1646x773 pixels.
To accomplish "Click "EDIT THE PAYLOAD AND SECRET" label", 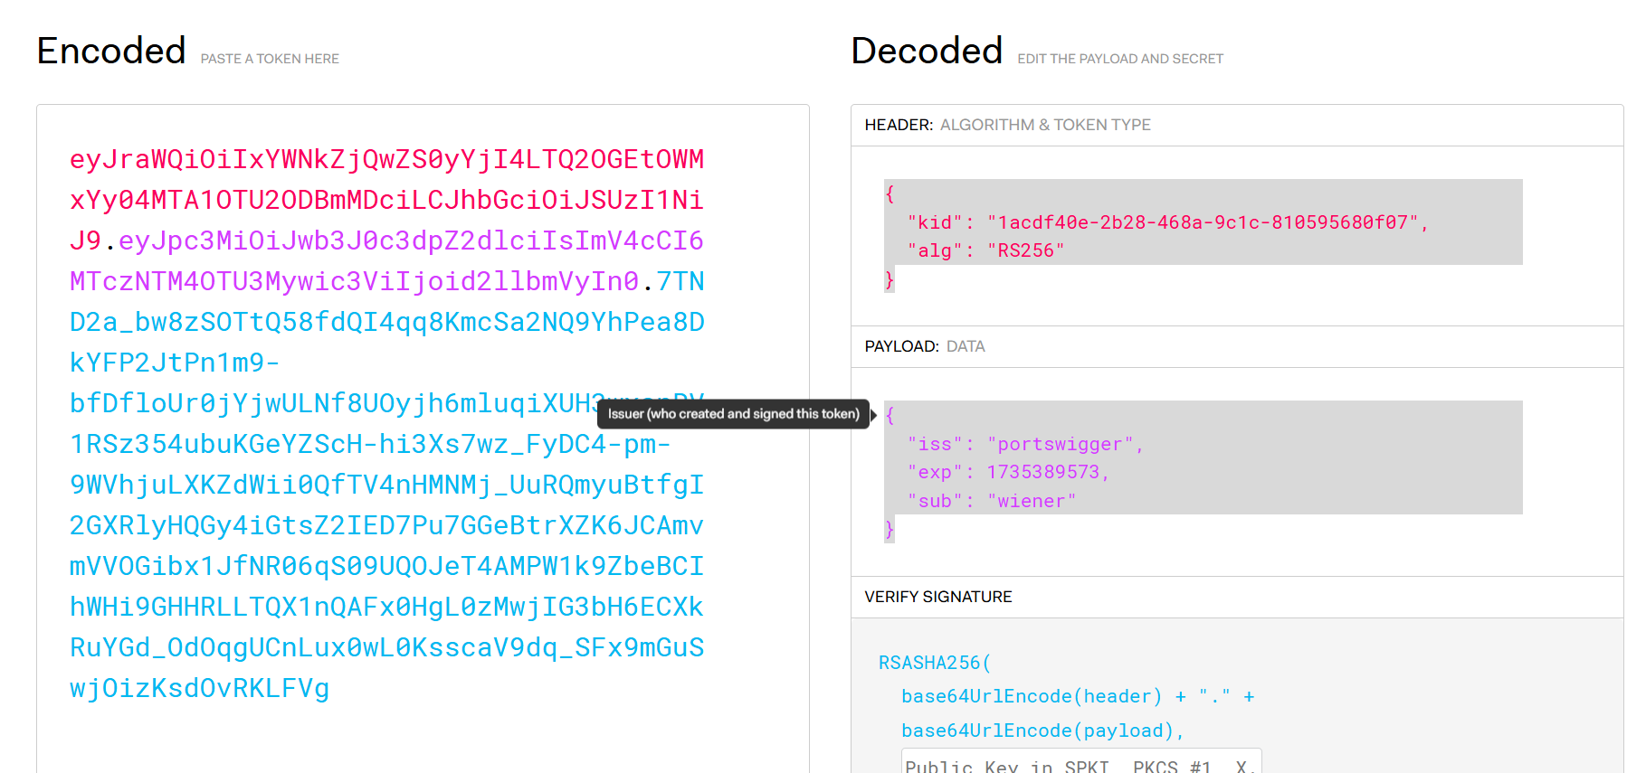I will [1119, 59].
